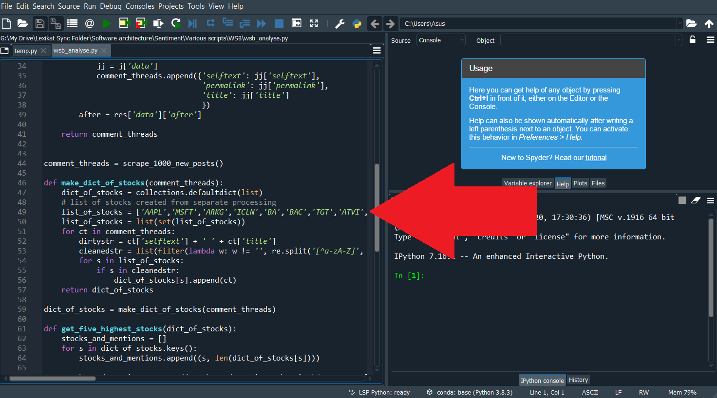
Task: Interrupt kernel with console stop square
Action: 682,200
